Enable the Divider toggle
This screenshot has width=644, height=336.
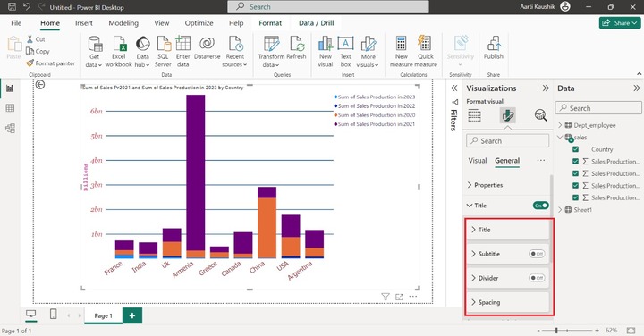537,278
